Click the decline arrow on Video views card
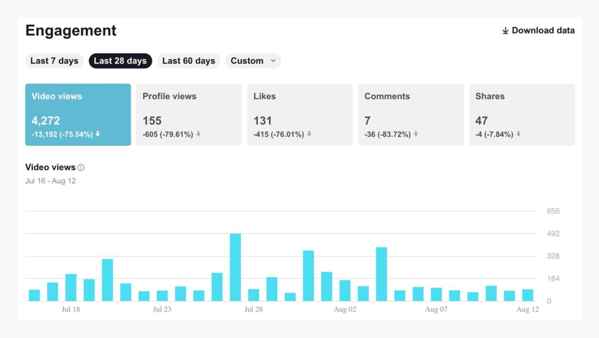The width and height of the screenshot is (599, 338). click(98, 134)
